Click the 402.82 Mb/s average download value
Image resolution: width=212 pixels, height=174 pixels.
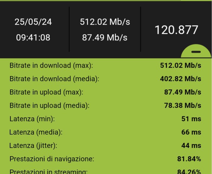pos(181,79)
